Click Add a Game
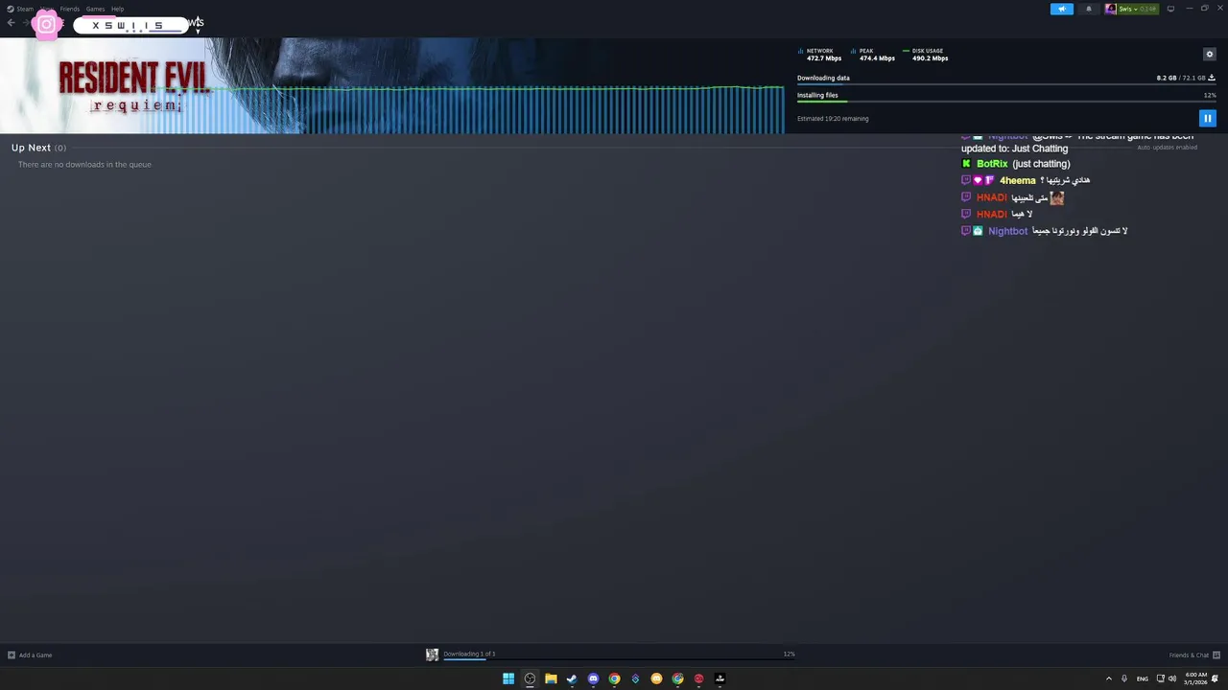This screenshot has width=1228, height=690. (x=30, y=655)
